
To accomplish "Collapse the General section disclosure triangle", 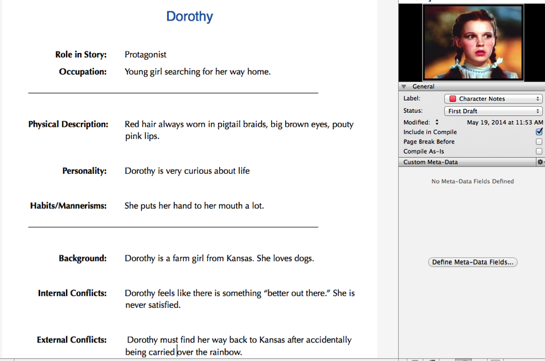I will tap(404, 87).
